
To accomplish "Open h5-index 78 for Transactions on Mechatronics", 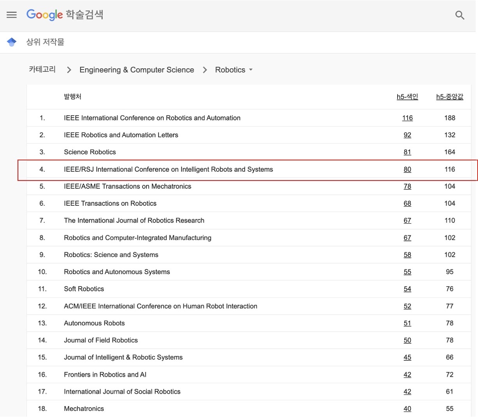I will coord(407,186).
